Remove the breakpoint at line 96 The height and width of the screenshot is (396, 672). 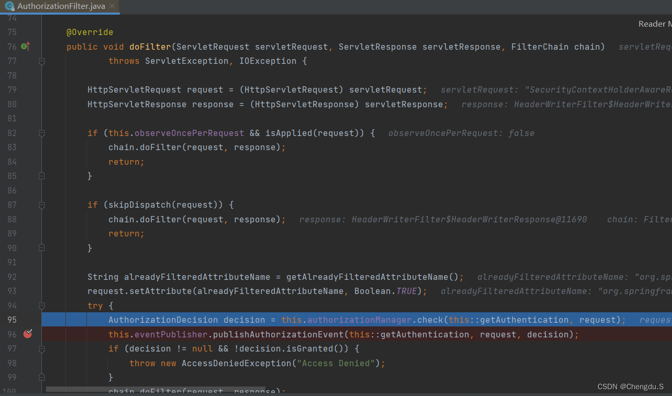pyautogui.click(x=28, y=334)
